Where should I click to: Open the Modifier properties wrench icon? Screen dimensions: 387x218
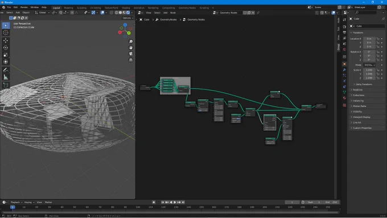[x=344, y=69]
